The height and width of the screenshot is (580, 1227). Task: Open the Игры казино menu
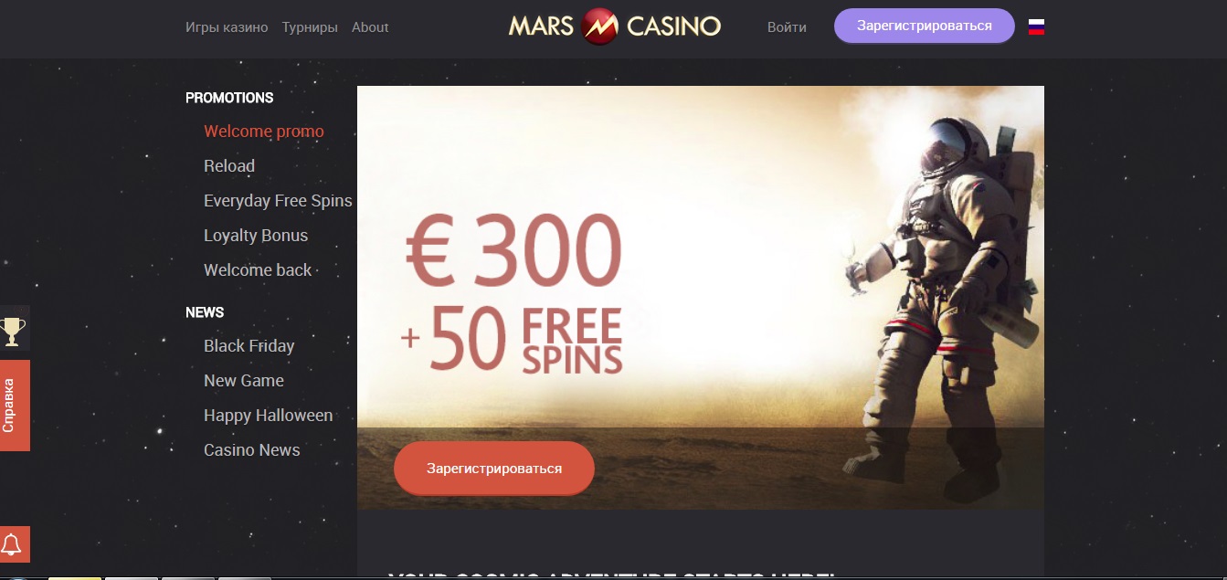coord(227,27)
